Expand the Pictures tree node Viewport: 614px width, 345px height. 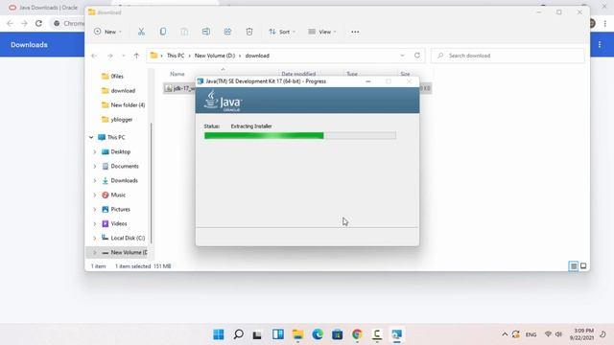tap(94, 209)
